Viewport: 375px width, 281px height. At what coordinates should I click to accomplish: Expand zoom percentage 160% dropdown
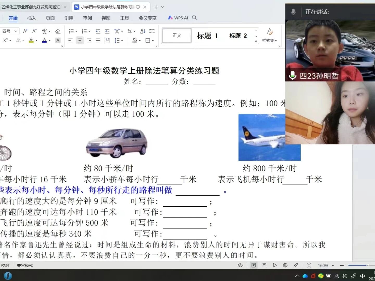tap(333, 265)
